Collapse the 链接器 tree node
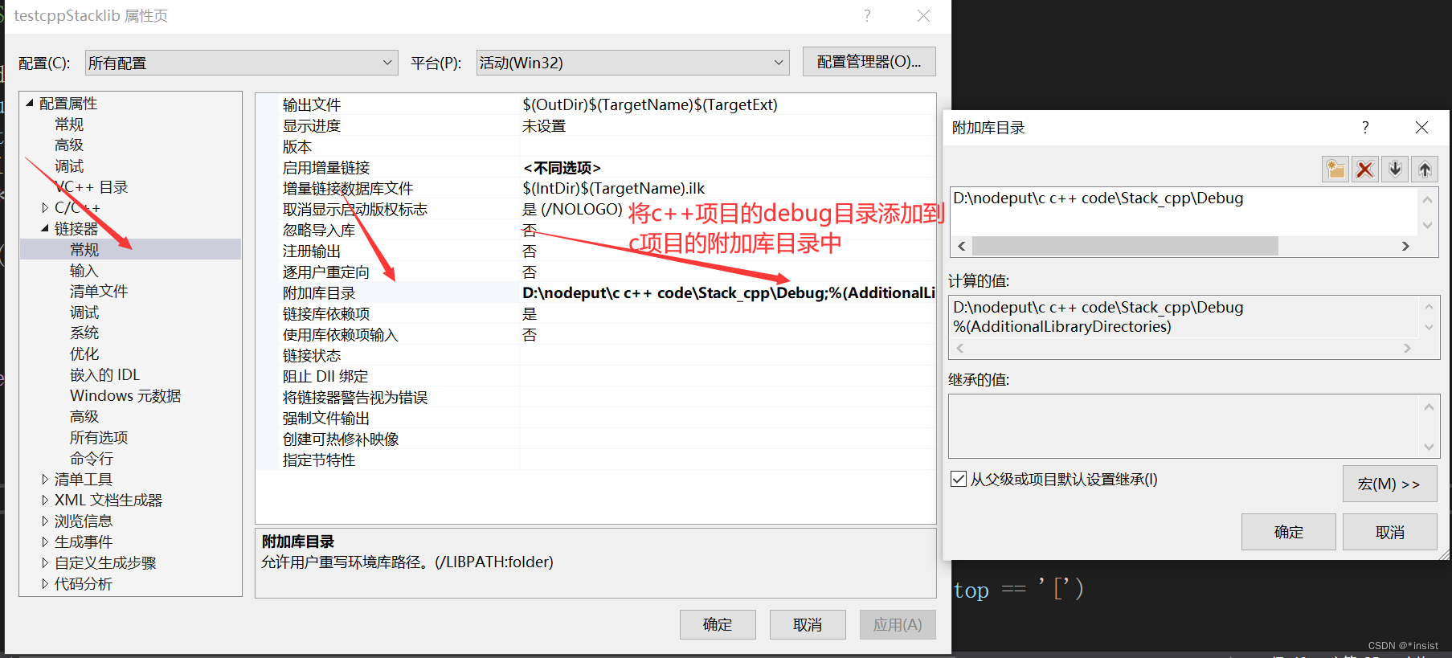1452x658 pixels. point(45,229)
